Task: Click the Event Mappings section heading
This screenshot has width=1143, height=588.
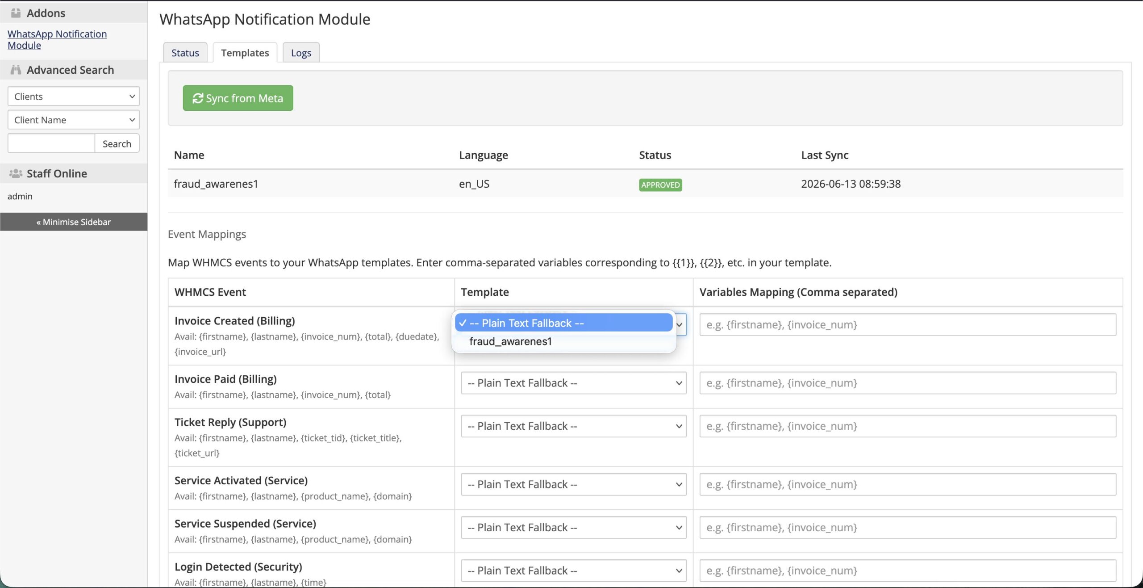Action: [x=207, y=234]
